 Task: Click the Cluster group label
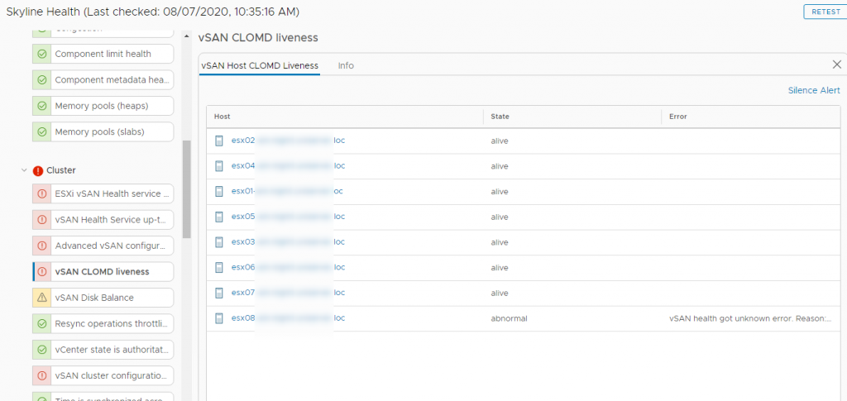tap(61, 170)
